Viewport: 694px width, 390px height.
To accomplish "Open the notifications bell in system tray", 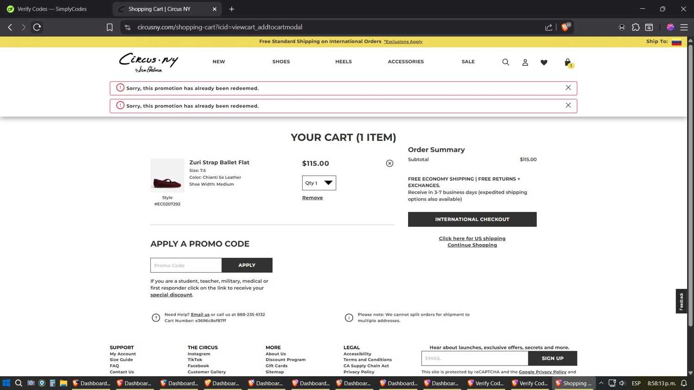I will [x=684, y=383].
